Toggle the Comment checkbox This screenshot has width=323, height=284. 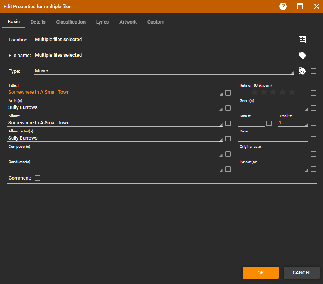pyautogui.click(x=37, y=178)
